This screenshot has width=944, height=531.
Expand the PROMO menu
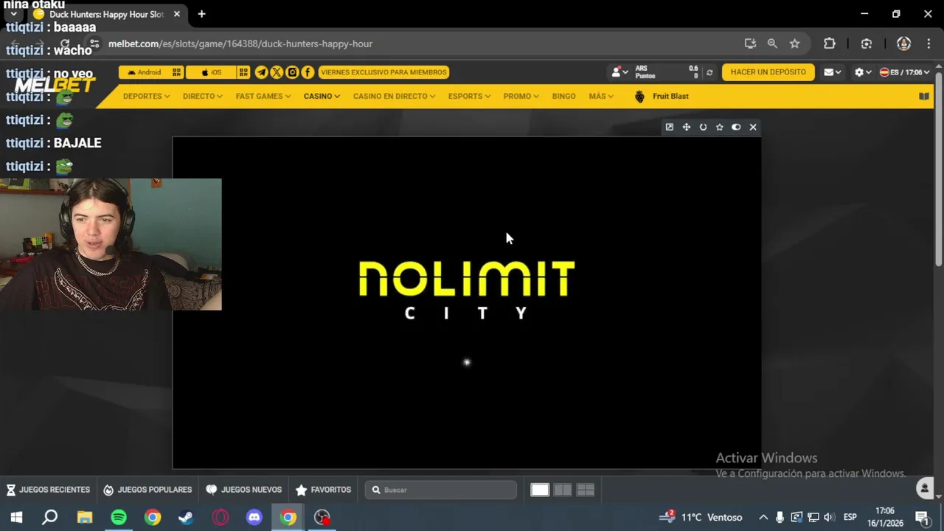coord(521,96)
